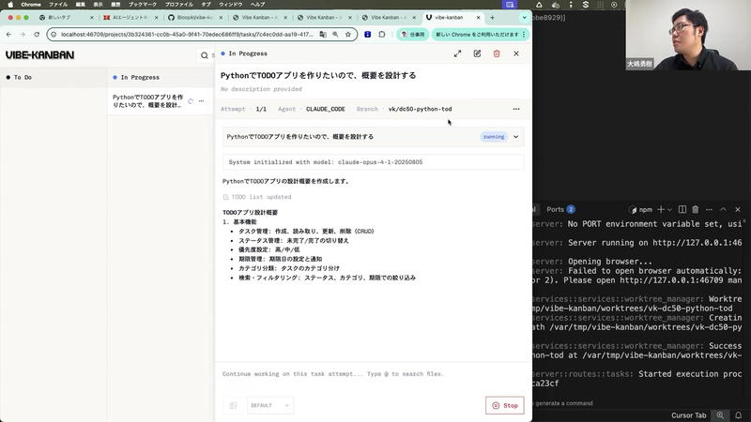This screenshot has width=751, height=422.
Task: Go forward in Chrome history
Action: click(23, 35)
